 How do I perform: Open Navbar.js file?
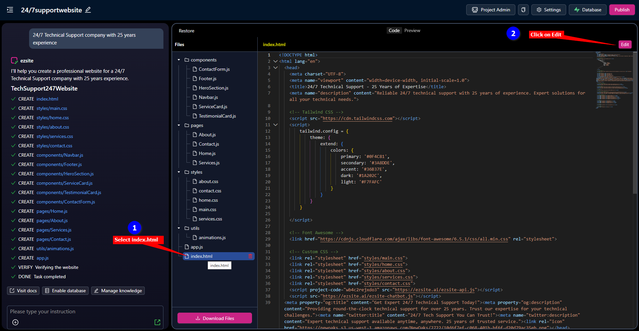[x=208, y=97]
